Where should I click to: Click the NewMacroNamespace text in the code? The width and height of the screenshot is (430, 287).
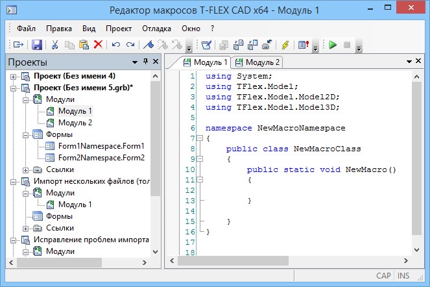point(301,128)
